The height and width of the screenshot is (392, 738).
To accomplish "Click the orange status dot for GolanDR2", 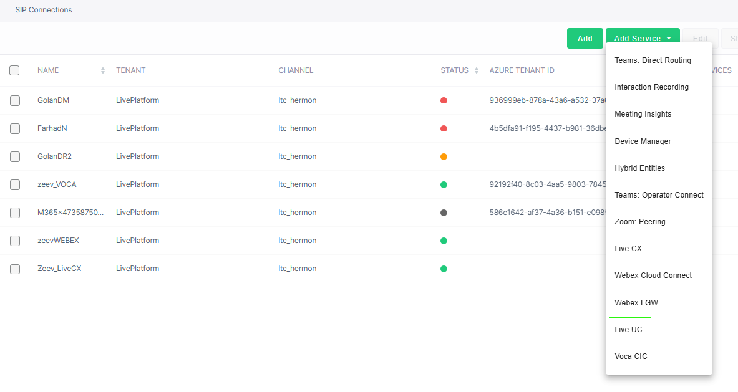I will click(444, 156).
